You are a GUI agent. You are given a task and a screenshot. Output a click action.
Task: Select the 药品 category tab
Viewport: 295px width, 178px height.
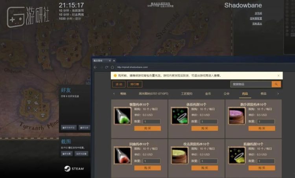[245, 94]
